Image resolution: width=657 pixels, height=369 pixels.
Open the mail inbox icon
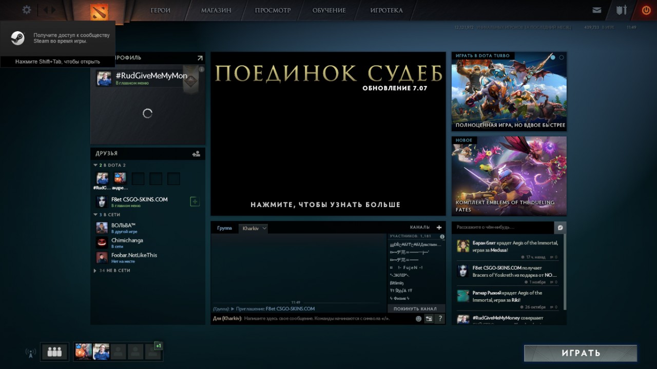tap(597, 10)
